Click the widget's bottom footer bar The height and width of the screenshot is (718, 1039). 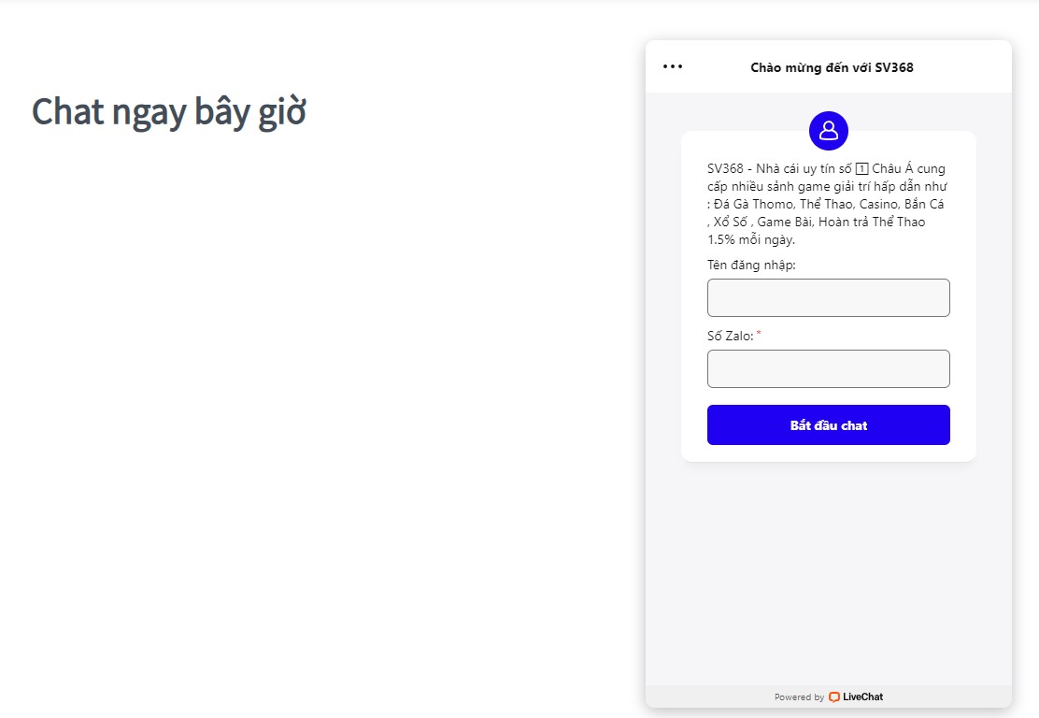click(828, 696)
